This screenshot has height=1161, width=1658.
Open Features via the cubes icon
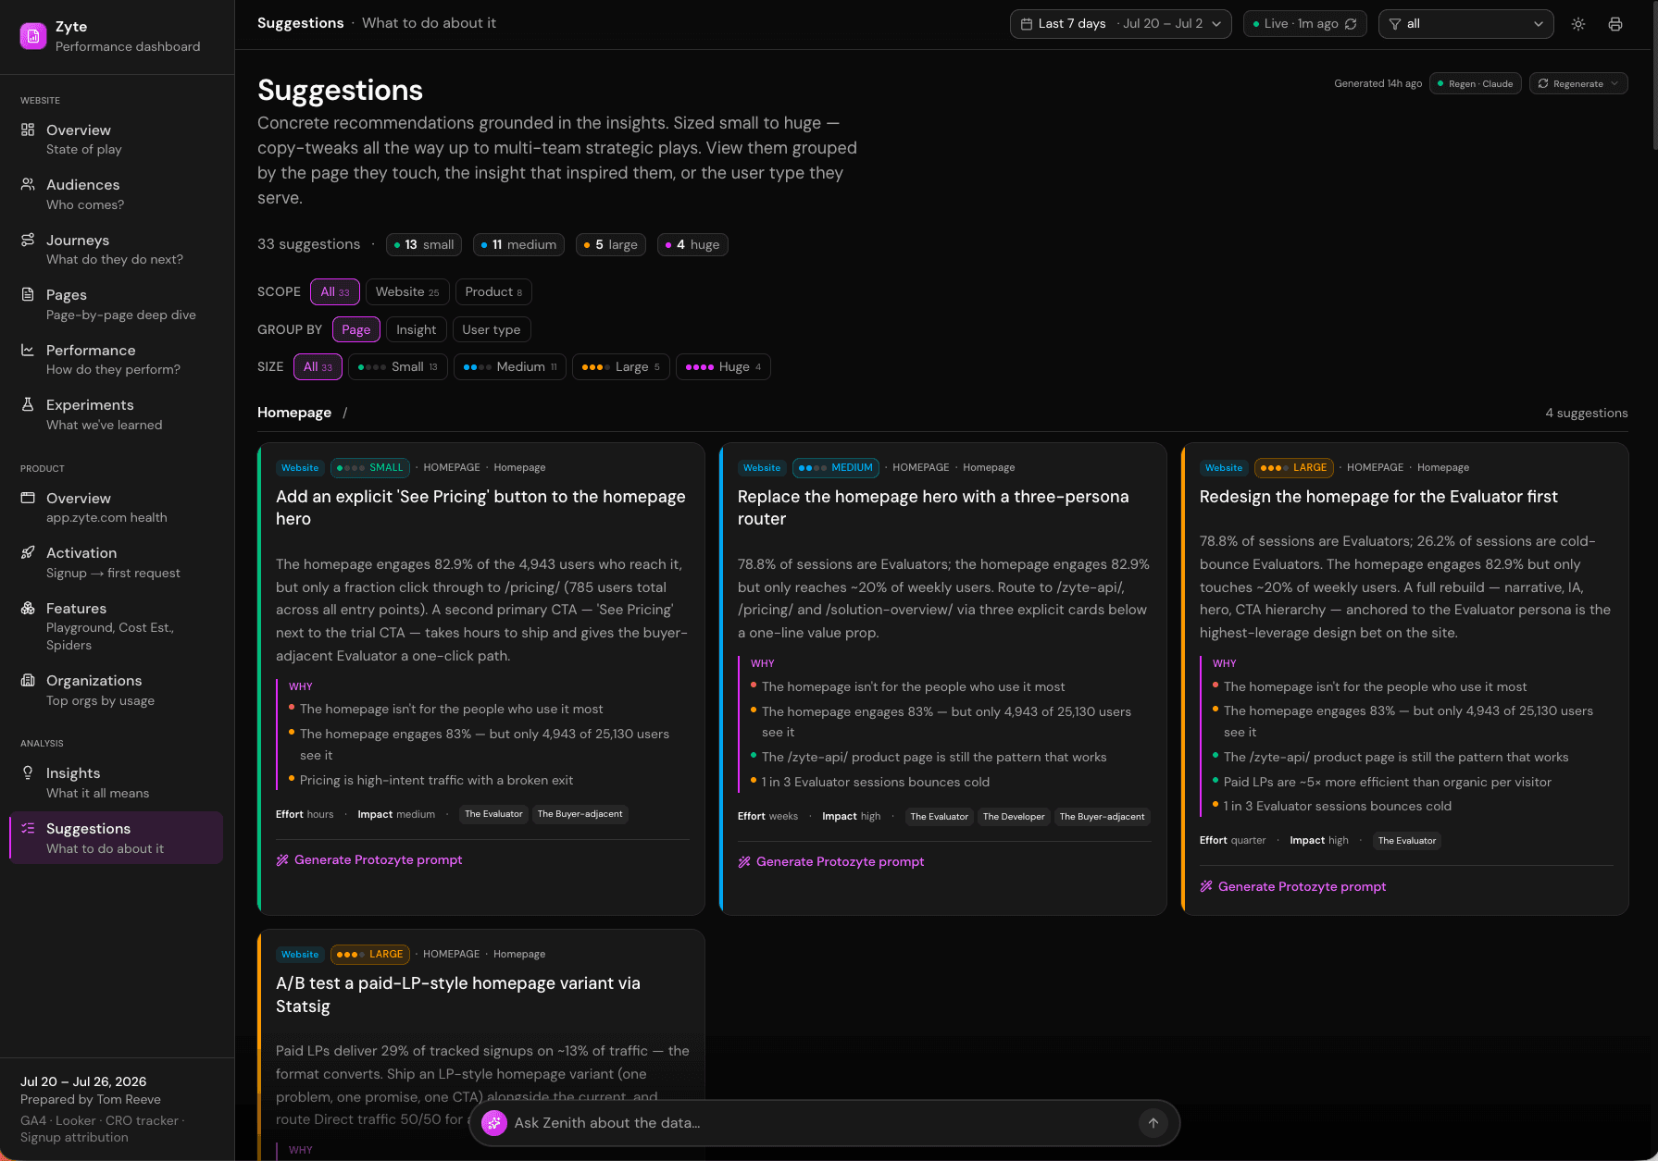28,608
